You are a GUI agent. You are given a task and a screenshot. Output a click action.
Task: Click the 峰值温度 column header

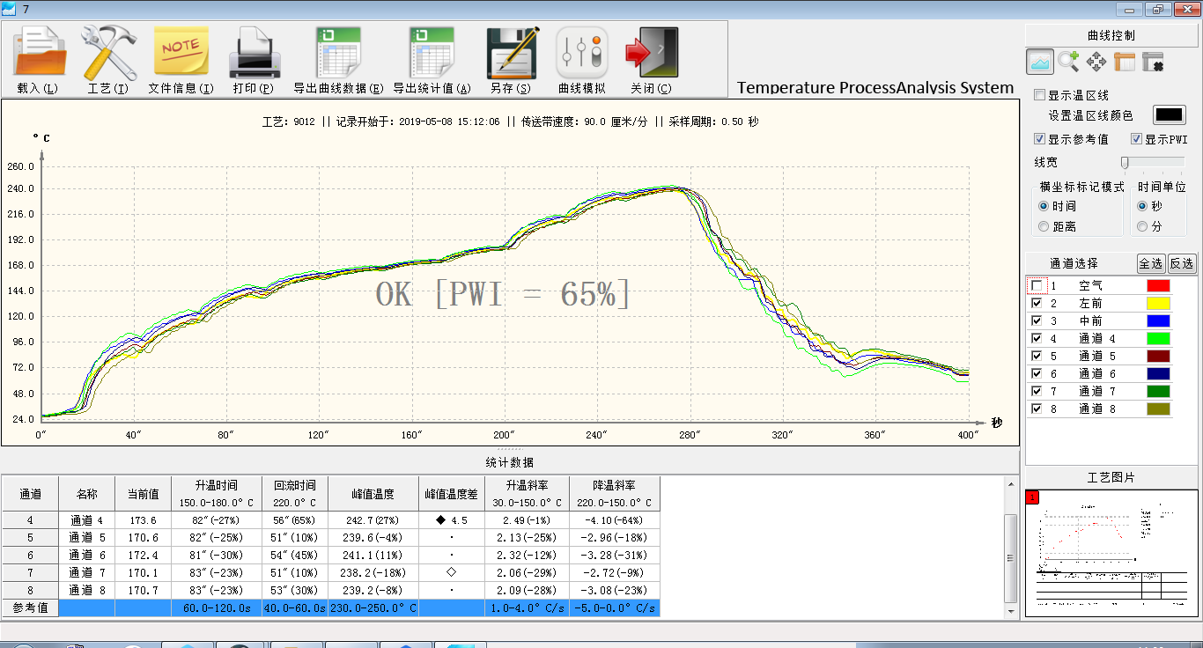coord(373,493)
